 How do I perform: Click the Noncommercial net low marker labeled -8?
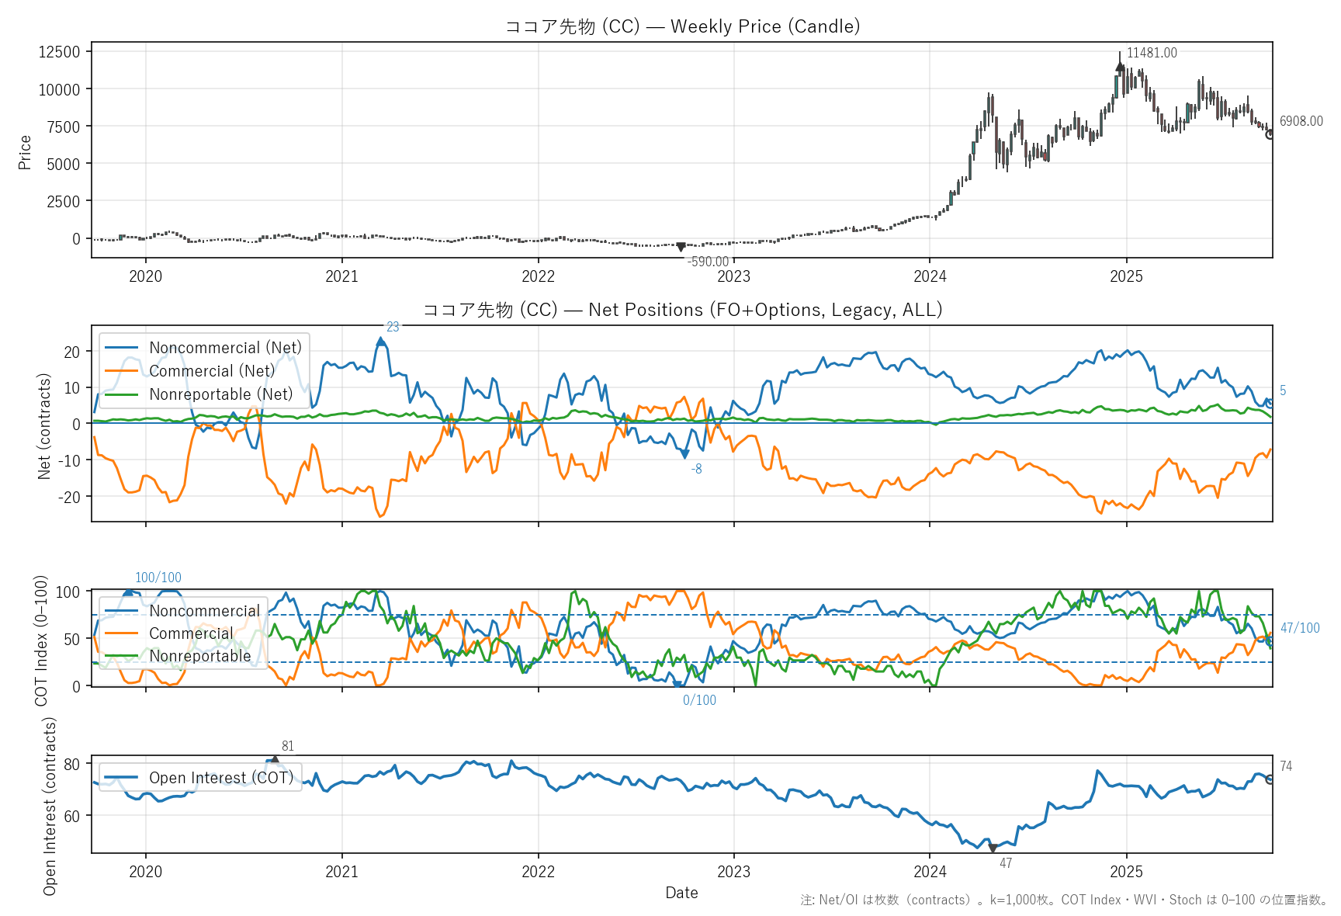click(684, 455)
